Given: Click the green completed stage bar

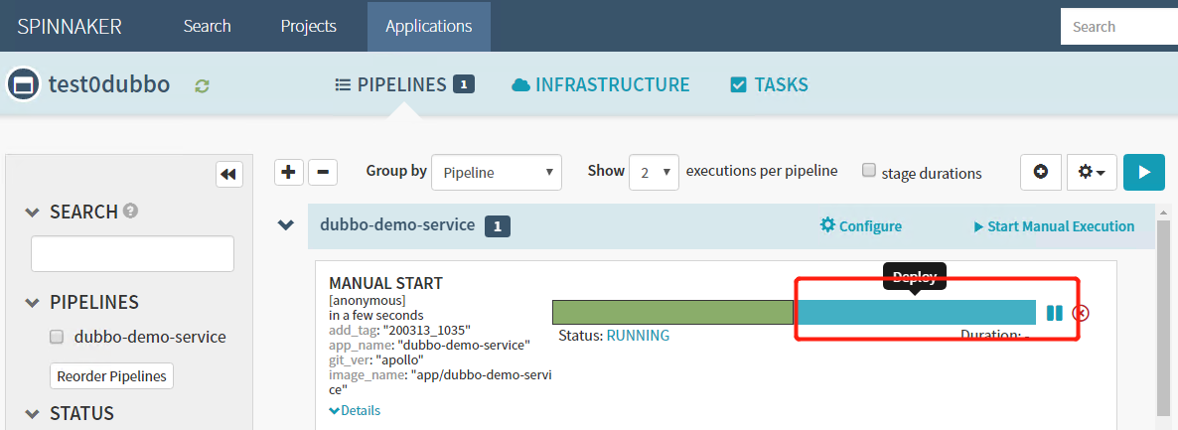Looking at the screenshot, I should [672, 312].
